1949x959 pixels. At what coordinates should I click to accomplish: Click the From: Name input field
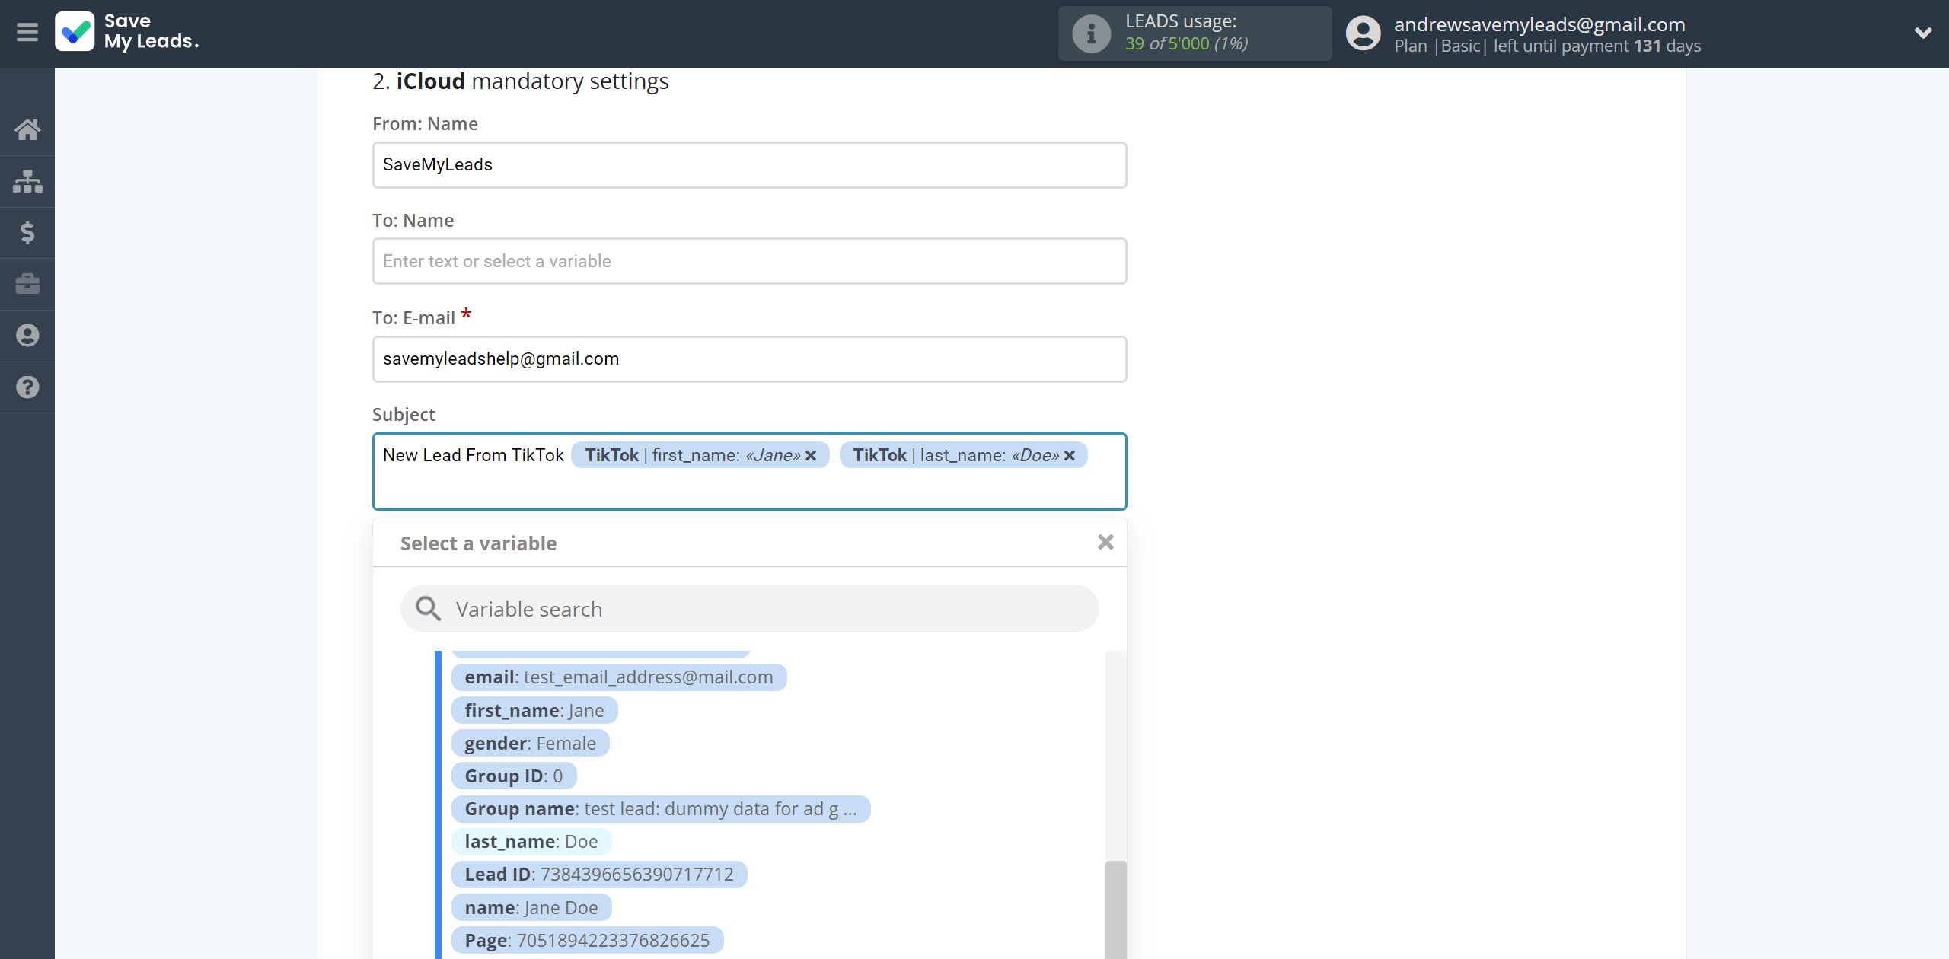749,165
